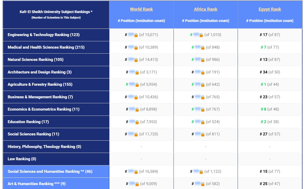Click lock icon for Economics & Econometrics world rank
The height and width of the screenshot is (189, 308).
(137, 110)
